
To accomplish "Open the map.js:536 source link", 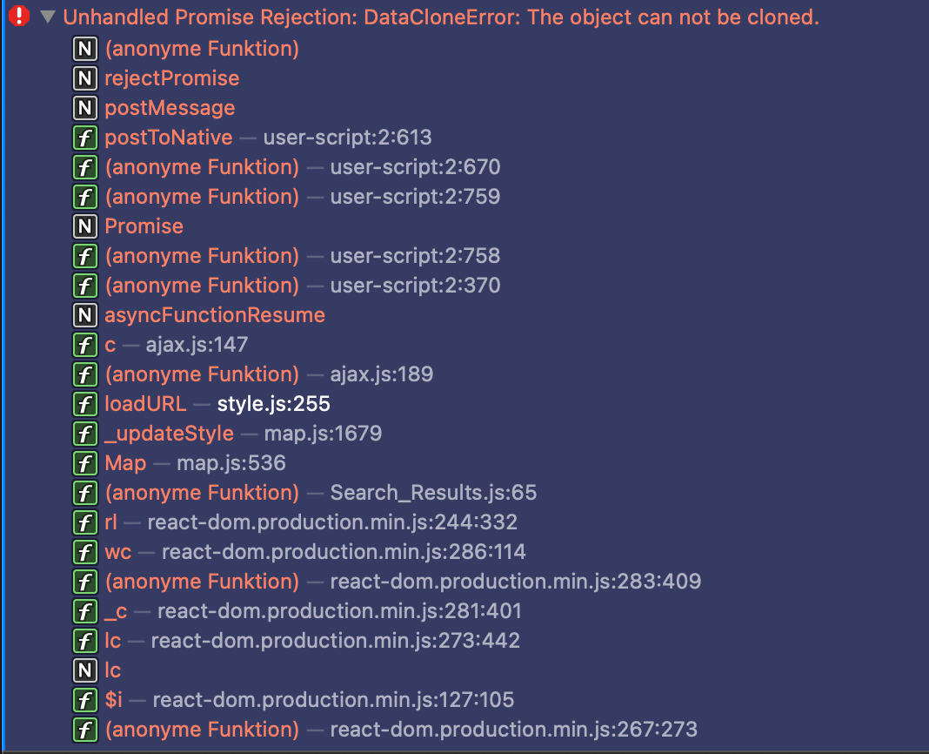I will pos(231,463).
